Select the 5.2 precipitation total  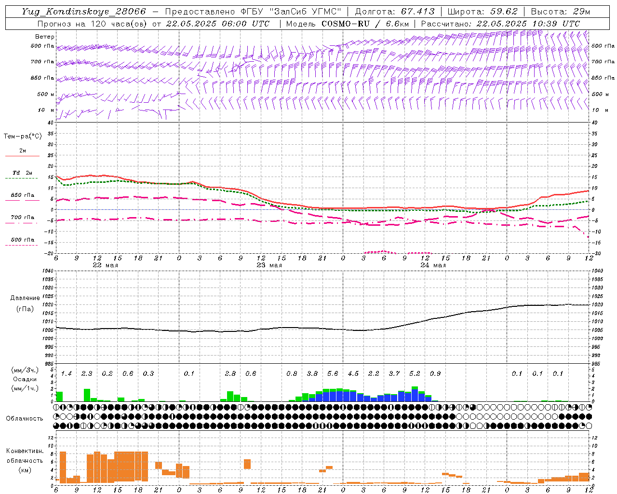click(x=415, y=373)
